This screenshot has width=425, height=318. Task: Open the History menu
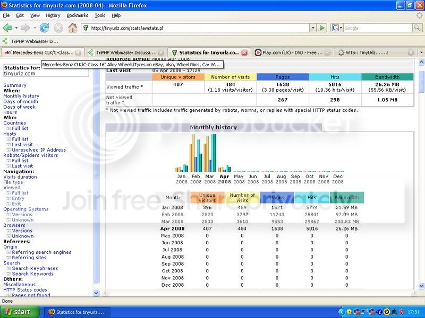pos(53,15)
